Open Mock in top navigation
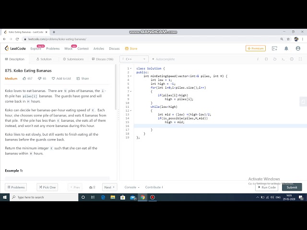This screenshot has width=307, height=230. click(68, 48)
